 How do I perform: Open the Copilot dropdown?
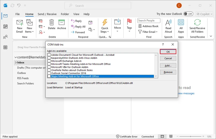click(x=204, y=14)
